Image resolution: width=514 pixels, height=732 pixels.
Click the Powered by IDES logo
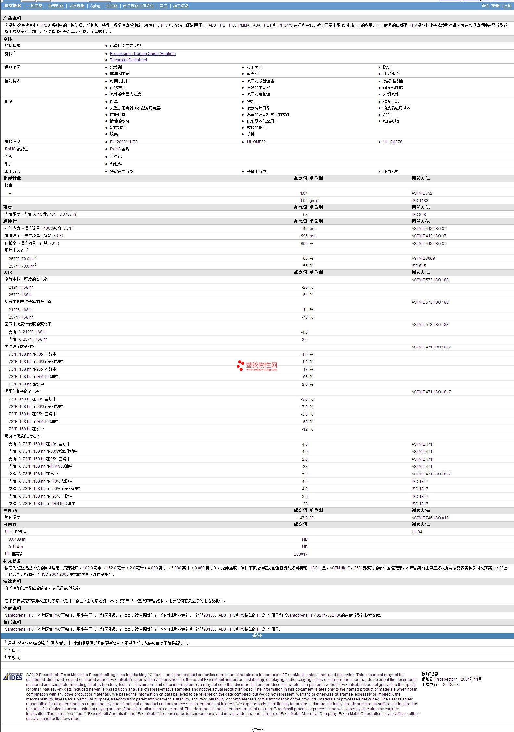(13, 676)
